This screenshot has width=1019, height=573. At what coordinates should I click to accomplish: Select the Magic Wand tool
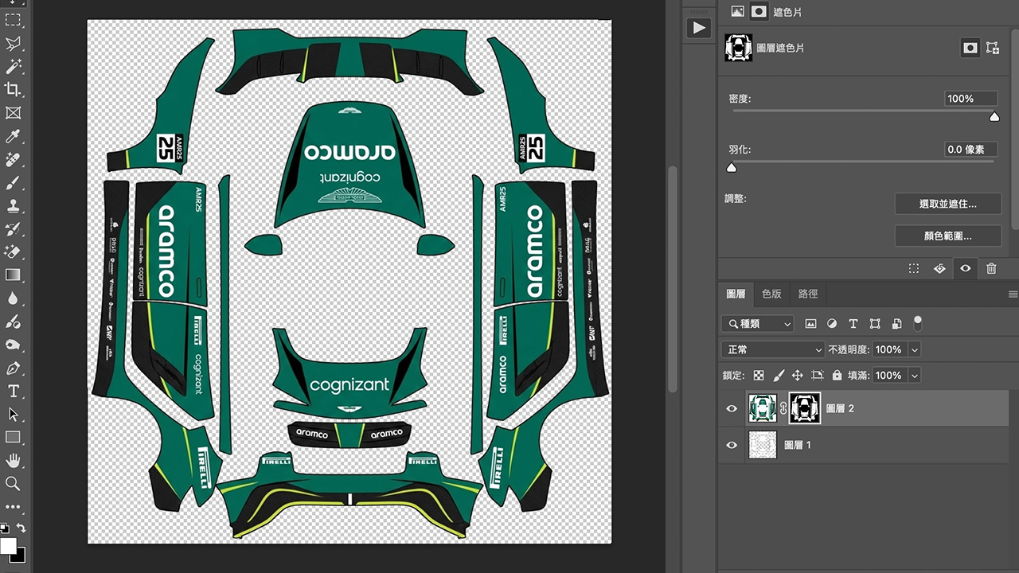(x=13, y=66)
